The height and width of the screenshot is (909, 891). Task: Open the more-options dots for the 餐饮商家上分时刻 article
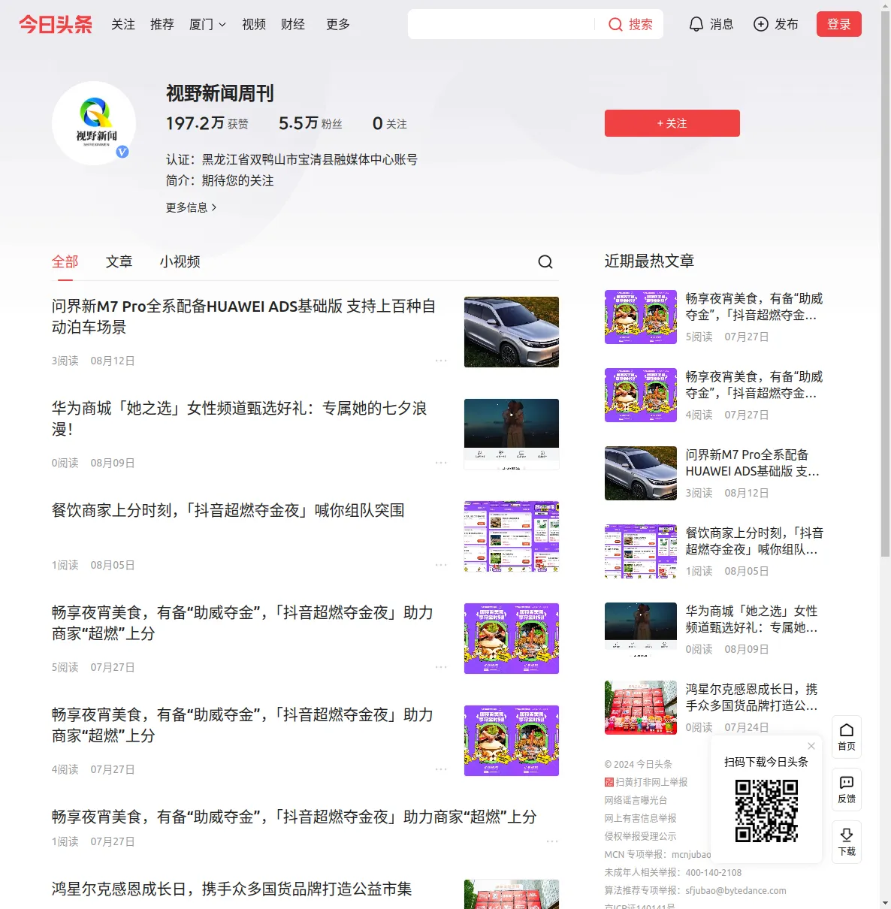(x=441, y=565)
